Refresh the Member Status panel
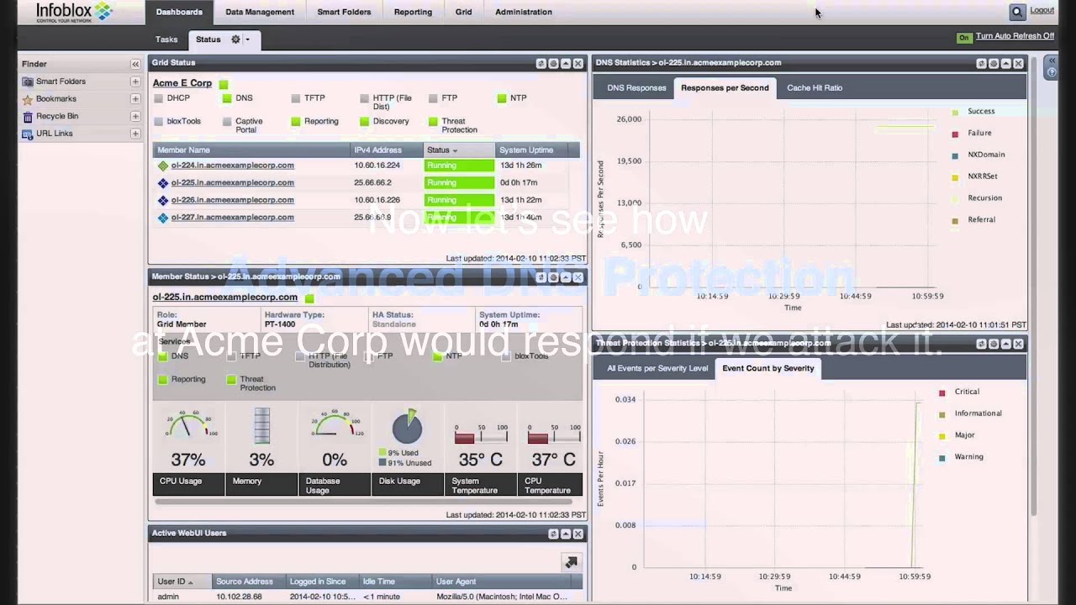 (x=541, y=276)
